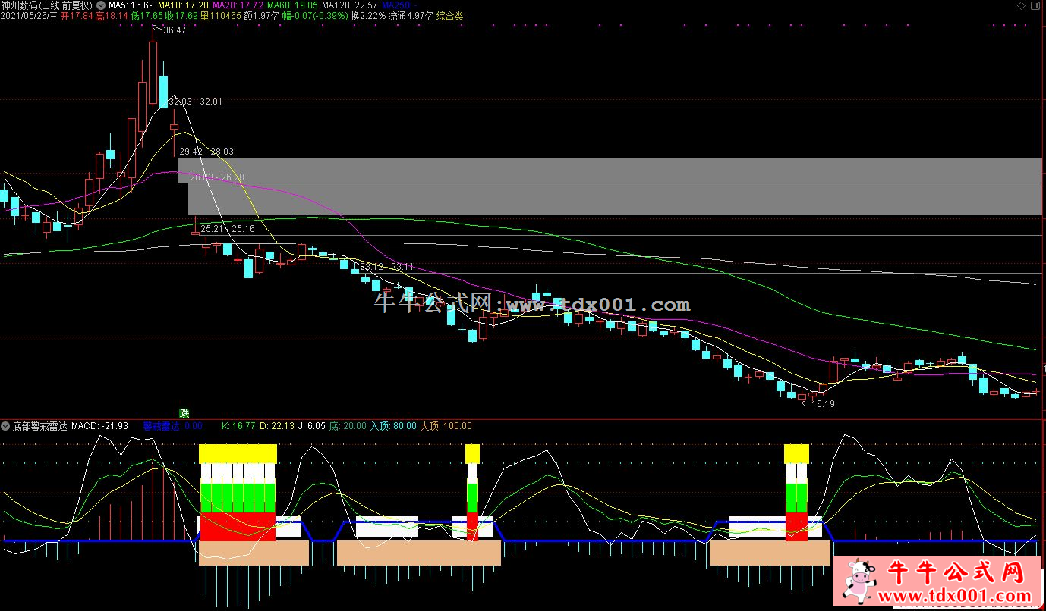Click the green 跌 signal marker
Screen dimensions: 1046x611
[184, 413]
